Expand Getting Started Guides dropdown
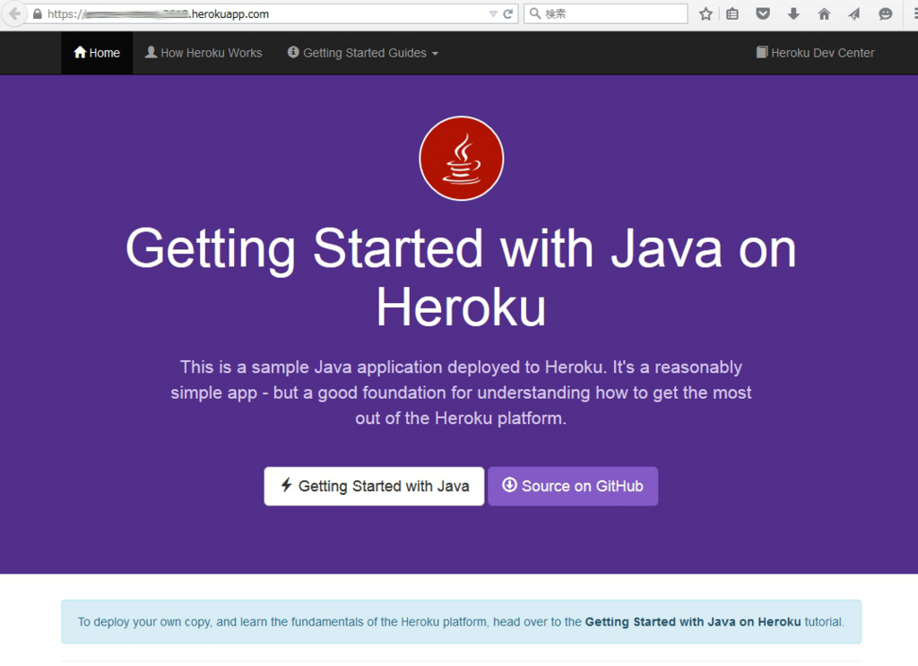Image resolution: width=918 pixels, height=666 pixels. tap(362, 53)
